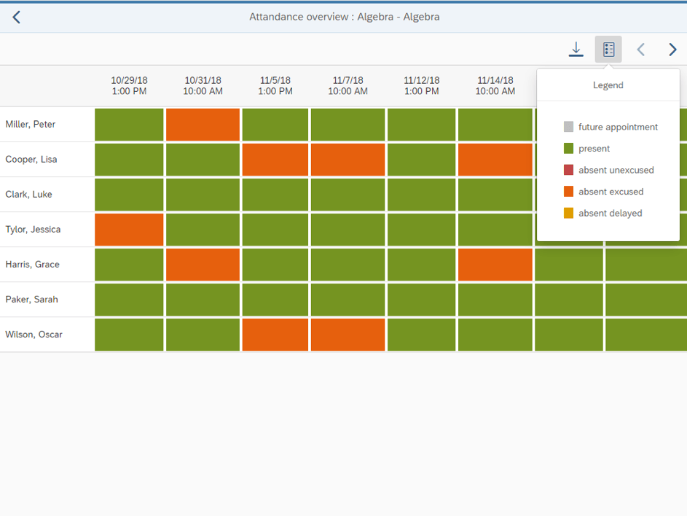
Task: Select student Wilson, Oscar
Action: (x=34, y=335)
